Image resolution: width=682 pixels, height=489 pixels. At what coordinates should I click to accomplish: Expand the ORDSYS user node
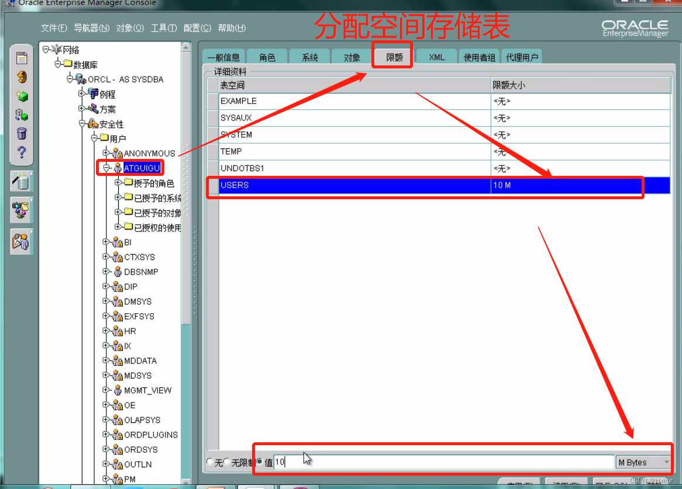[x=106, y=449]
